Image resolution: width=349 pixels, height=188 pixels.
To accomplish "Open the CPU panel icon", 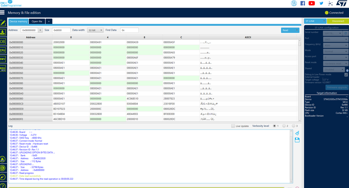I will click(x=3, y=50).
